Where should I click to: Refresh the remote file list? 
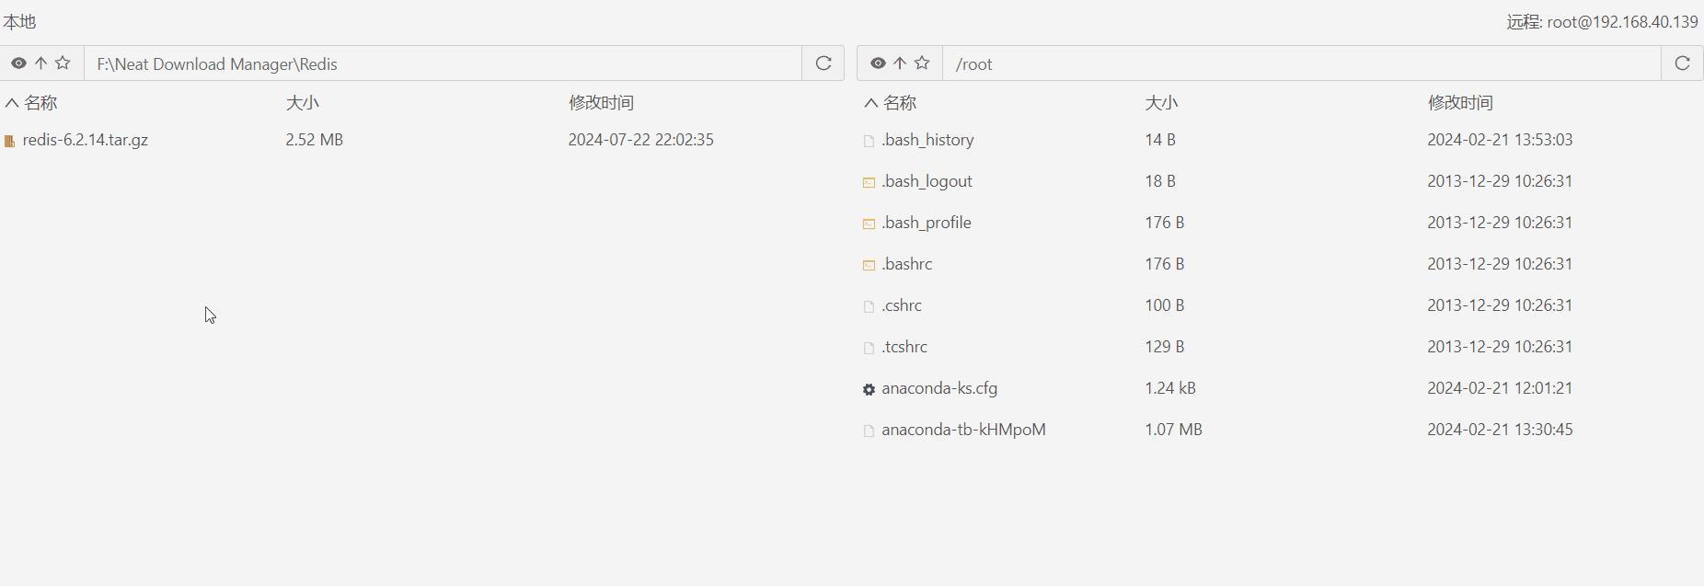click(1682, 63)
